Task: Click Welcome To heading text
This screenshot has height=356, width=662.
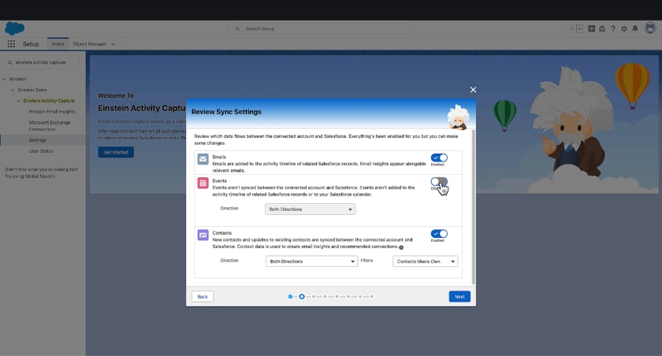Action: pos(116,96)
